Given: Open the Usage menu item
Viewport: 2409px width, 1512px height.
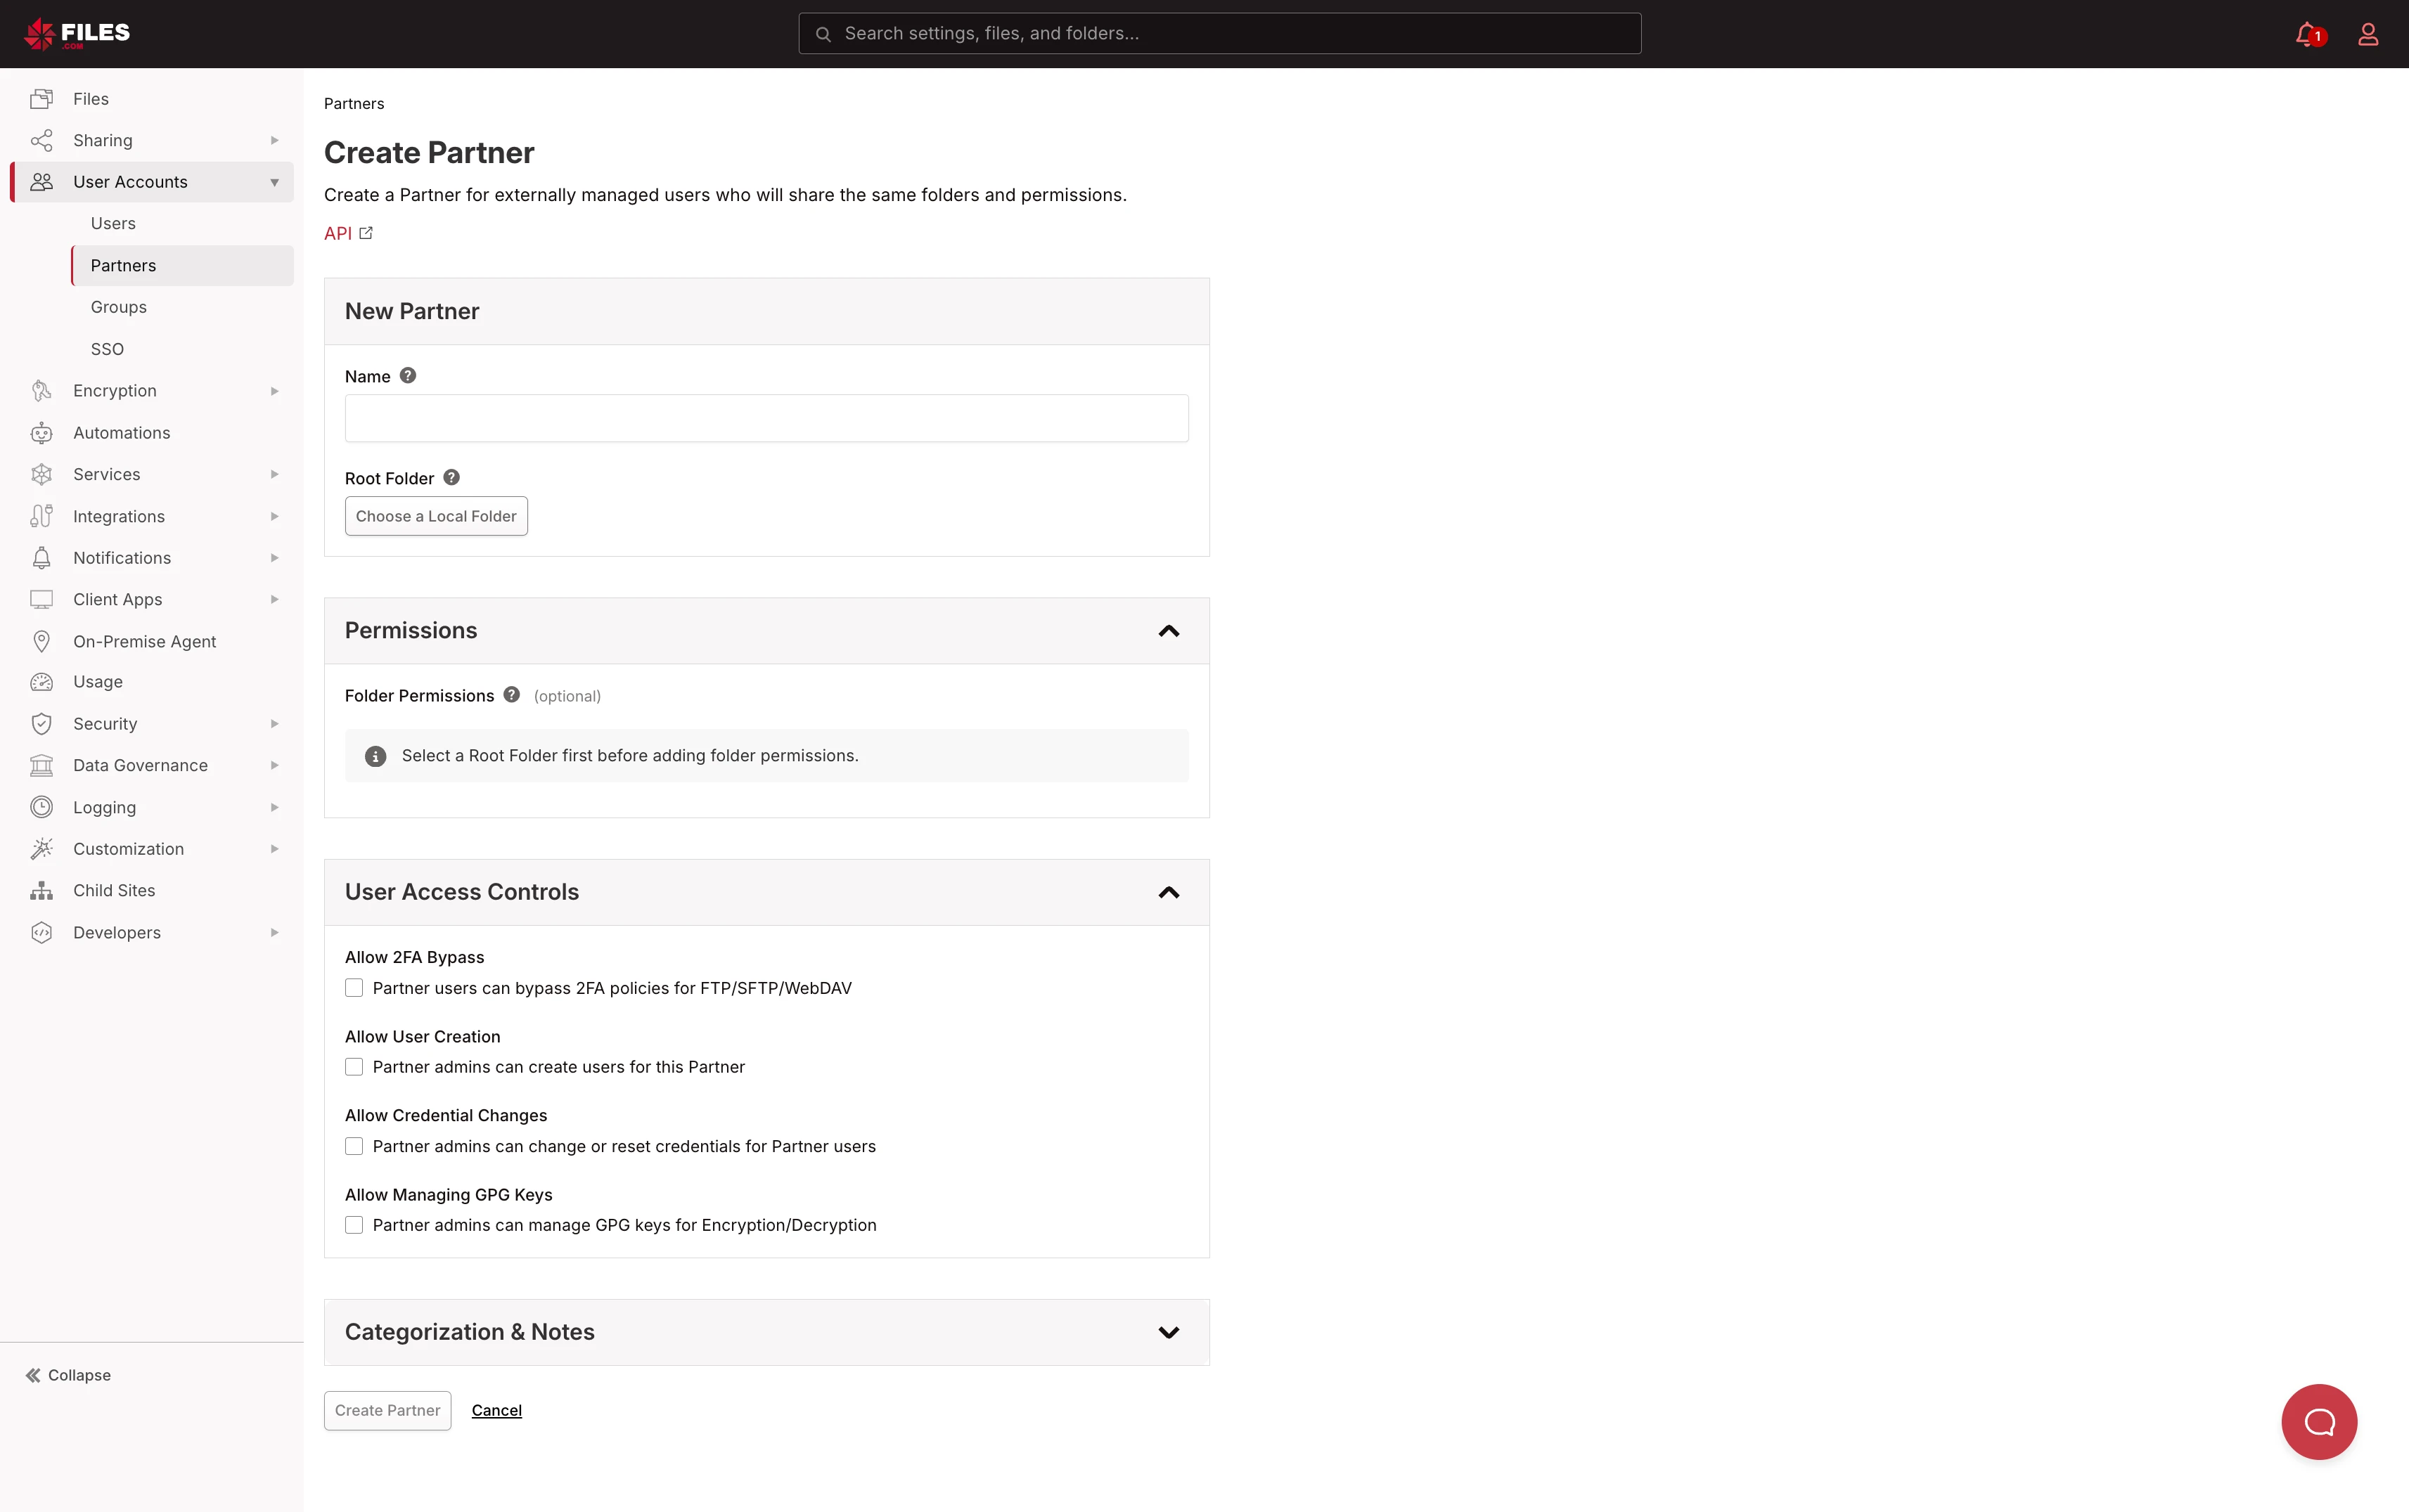Looking at the screenshot, I should [x=152, y=682].
